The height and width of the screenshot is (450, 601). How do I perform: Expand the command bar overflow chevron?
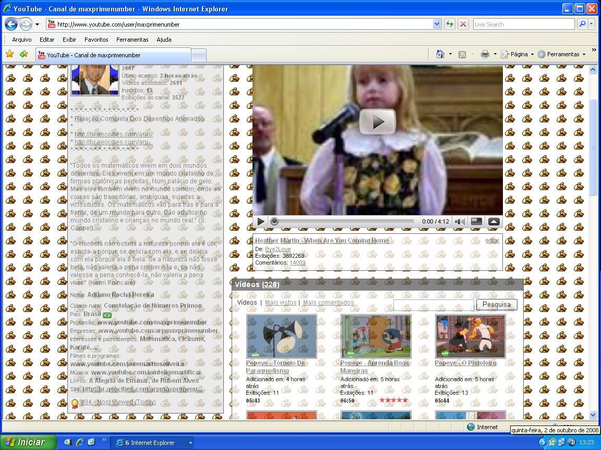[594, 50]
